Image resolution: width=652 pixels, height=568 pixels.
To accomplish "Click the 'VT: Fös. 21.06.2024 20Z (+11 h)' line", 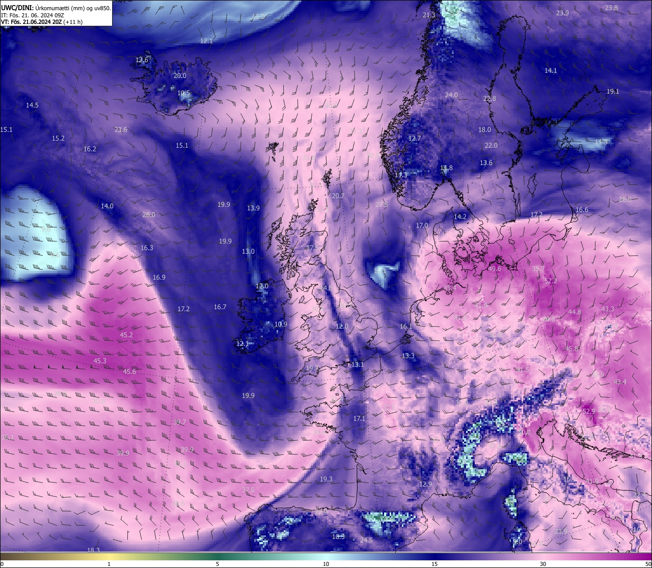I will point(42,22).
